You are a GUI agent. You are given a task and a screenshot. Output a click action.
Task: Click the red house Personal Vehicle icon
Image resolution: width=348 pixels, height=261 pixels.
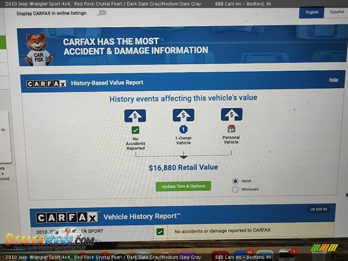tap(231, 128)
